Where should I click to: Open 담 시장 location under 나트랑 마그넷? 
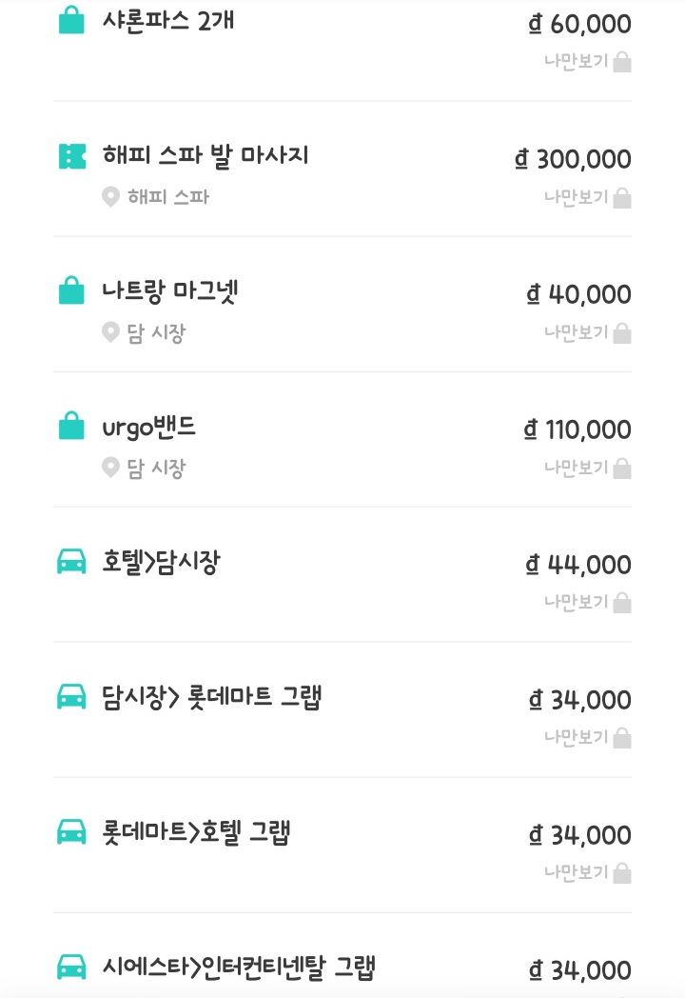(x=156, y=333)
